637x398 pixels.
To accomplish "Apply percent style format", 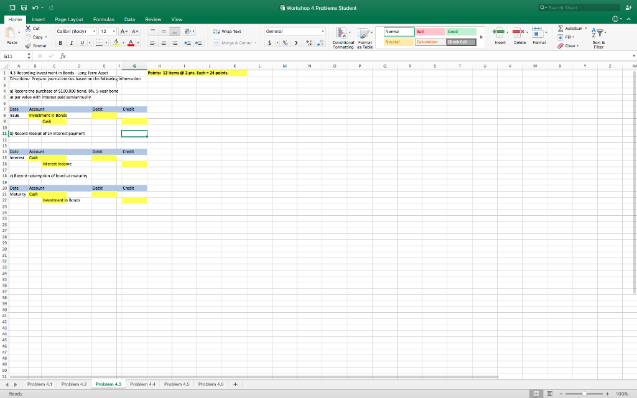I will [x=285, y=43].
